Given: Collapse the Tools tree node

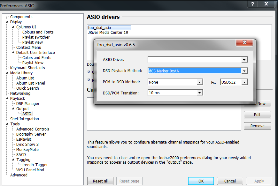Looking at the screenshot, I should pos(7,124).
